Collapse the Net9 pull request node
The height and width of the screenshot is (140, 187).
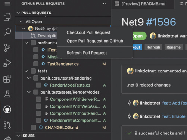click(24, 29)
